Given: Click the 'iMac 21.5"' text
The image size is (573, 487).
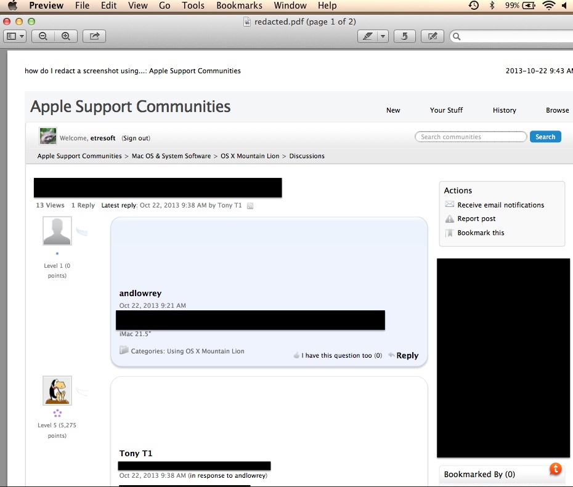Looking at the screenshot, I should pyautogui.click(x=135, y=334).
